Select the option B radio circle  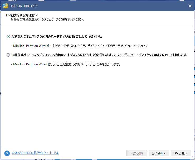click(x=8, y=55)
